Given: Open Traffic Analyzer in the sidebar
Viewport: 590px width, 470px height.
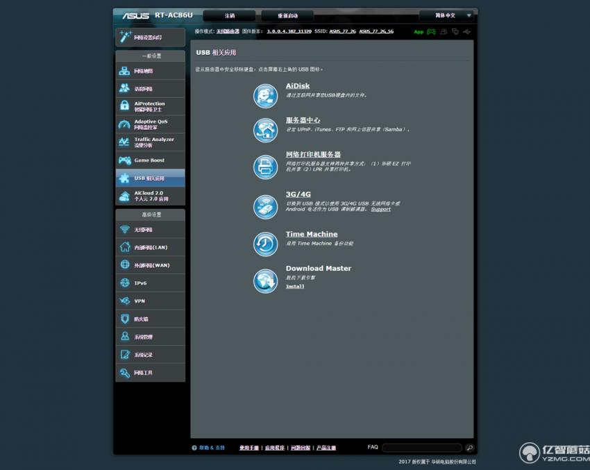Looking at the screenshot, I should (x=150, y=142).
